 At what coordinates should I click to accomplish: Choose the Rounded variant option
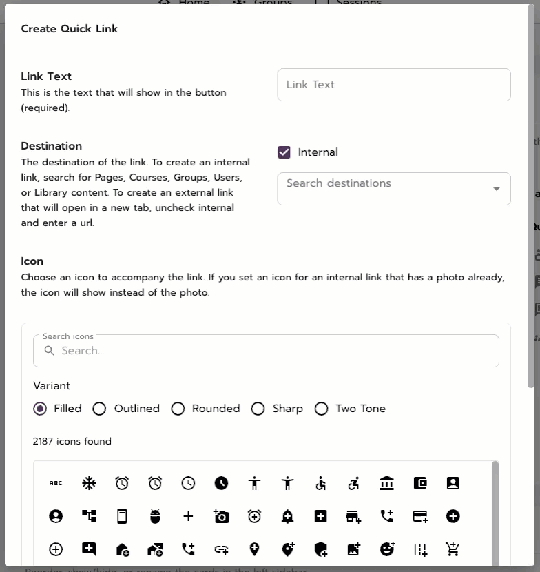tap(178, 409)
